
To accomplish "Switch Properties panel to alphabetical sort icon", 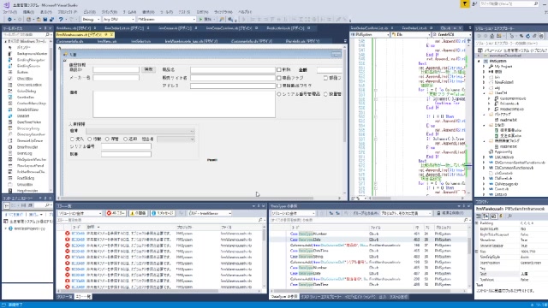I will [x=485, y=216].
